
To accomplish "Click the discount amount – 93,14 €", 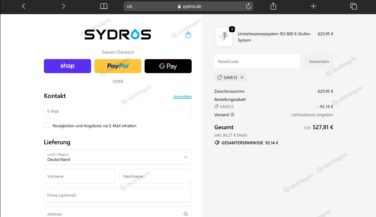I will pyautogui.click(x=325, y=106).
